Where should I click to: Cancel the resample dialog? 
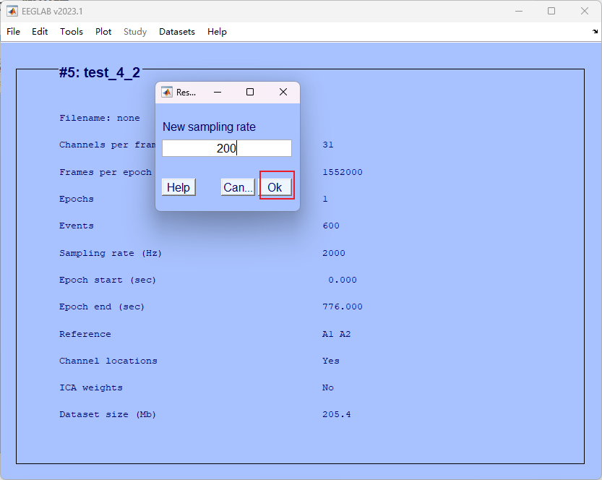coord(238,187)
